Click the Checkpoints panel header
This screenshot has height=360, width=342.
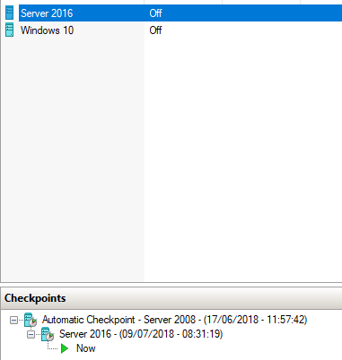coord(171,298)
